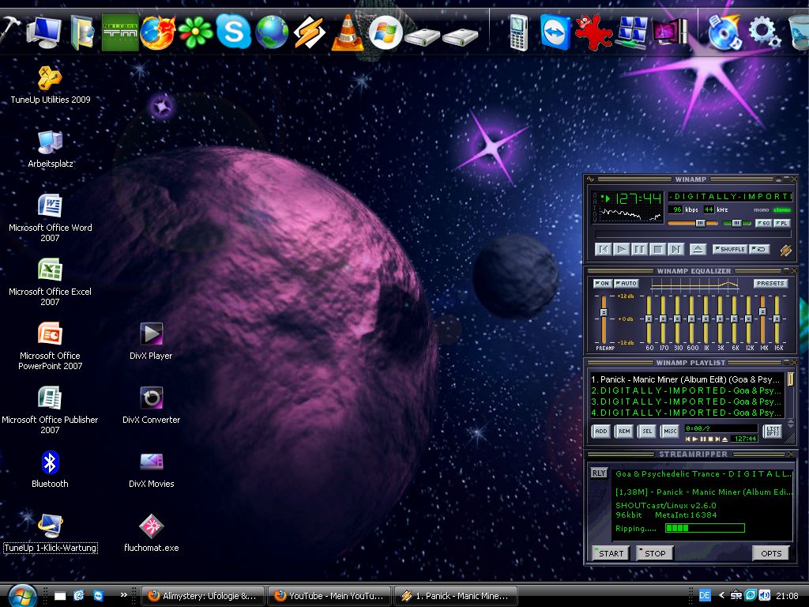Open playlist REM menu
This screenshot has width=809, height=607.
point(624,431)
